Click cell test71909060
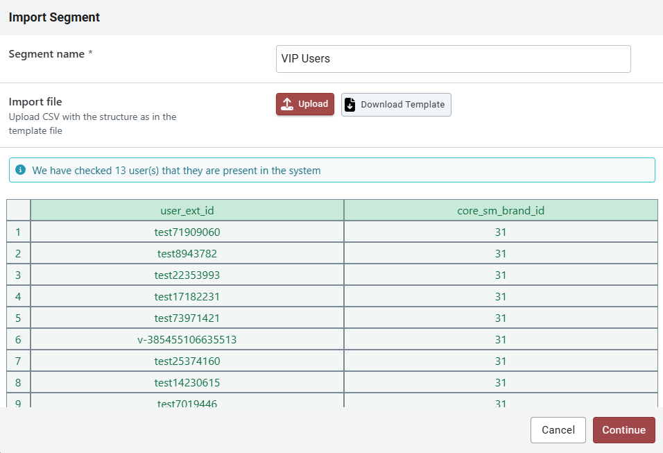Screen dimensions: 663x453 pyautogui.click(x=187, y=232)
